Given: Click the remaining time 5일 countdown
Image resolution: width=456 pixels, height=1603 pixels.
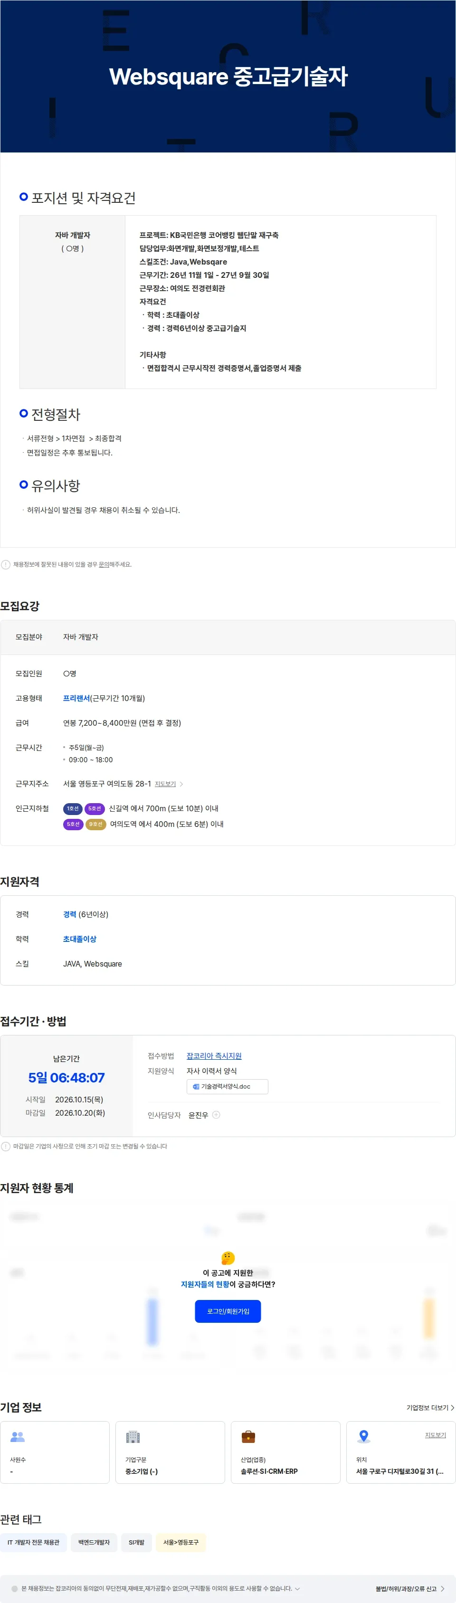Looking at the screenshot, I should [x=66, y=1077].
